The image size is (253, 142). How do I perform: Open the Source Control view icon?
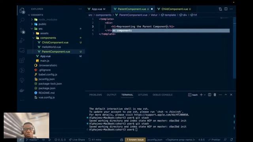22,30
